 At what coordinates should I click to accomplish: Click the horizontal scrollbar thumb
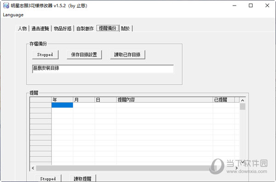126,168
